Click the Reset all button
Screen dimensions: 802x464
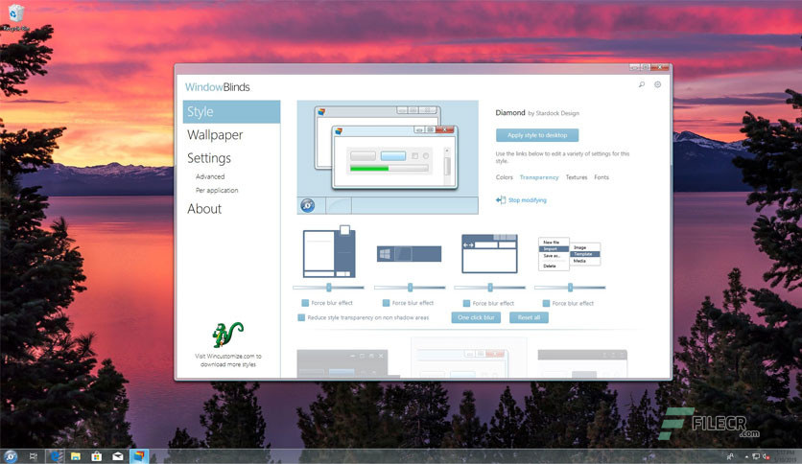click(x=529, y=317)
